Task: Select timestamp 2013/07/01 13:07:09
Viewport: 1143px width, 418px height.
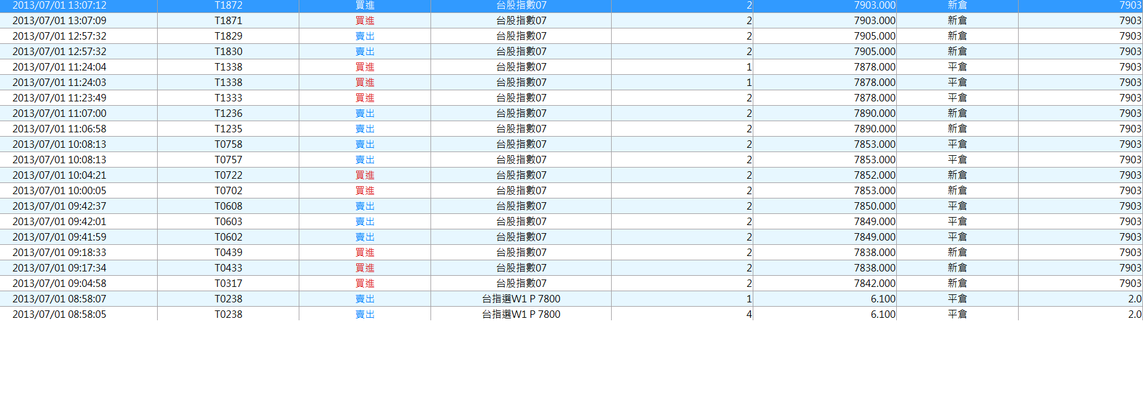Action: point(59,20)
